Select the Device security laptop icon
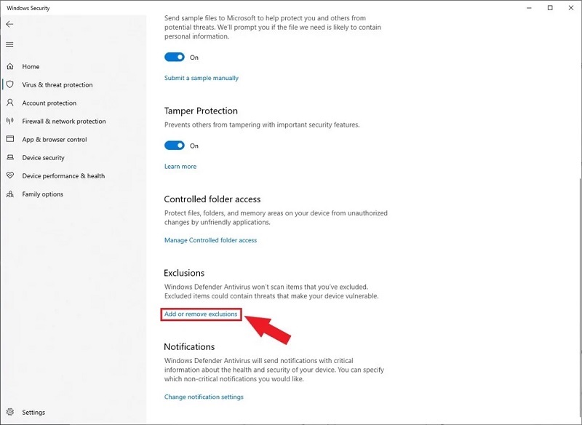 [x=10, y=157]
